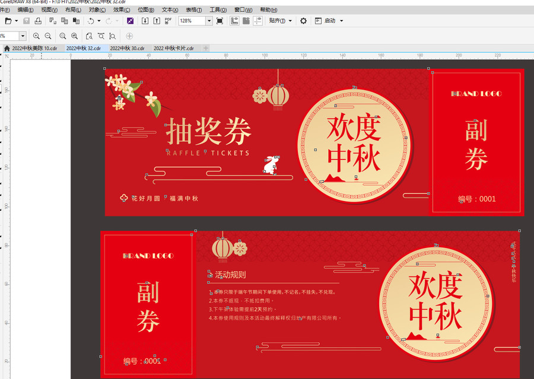The image size is (534, 379).
Task: Click the plus new document tab button
Action: tap(206, 49)
